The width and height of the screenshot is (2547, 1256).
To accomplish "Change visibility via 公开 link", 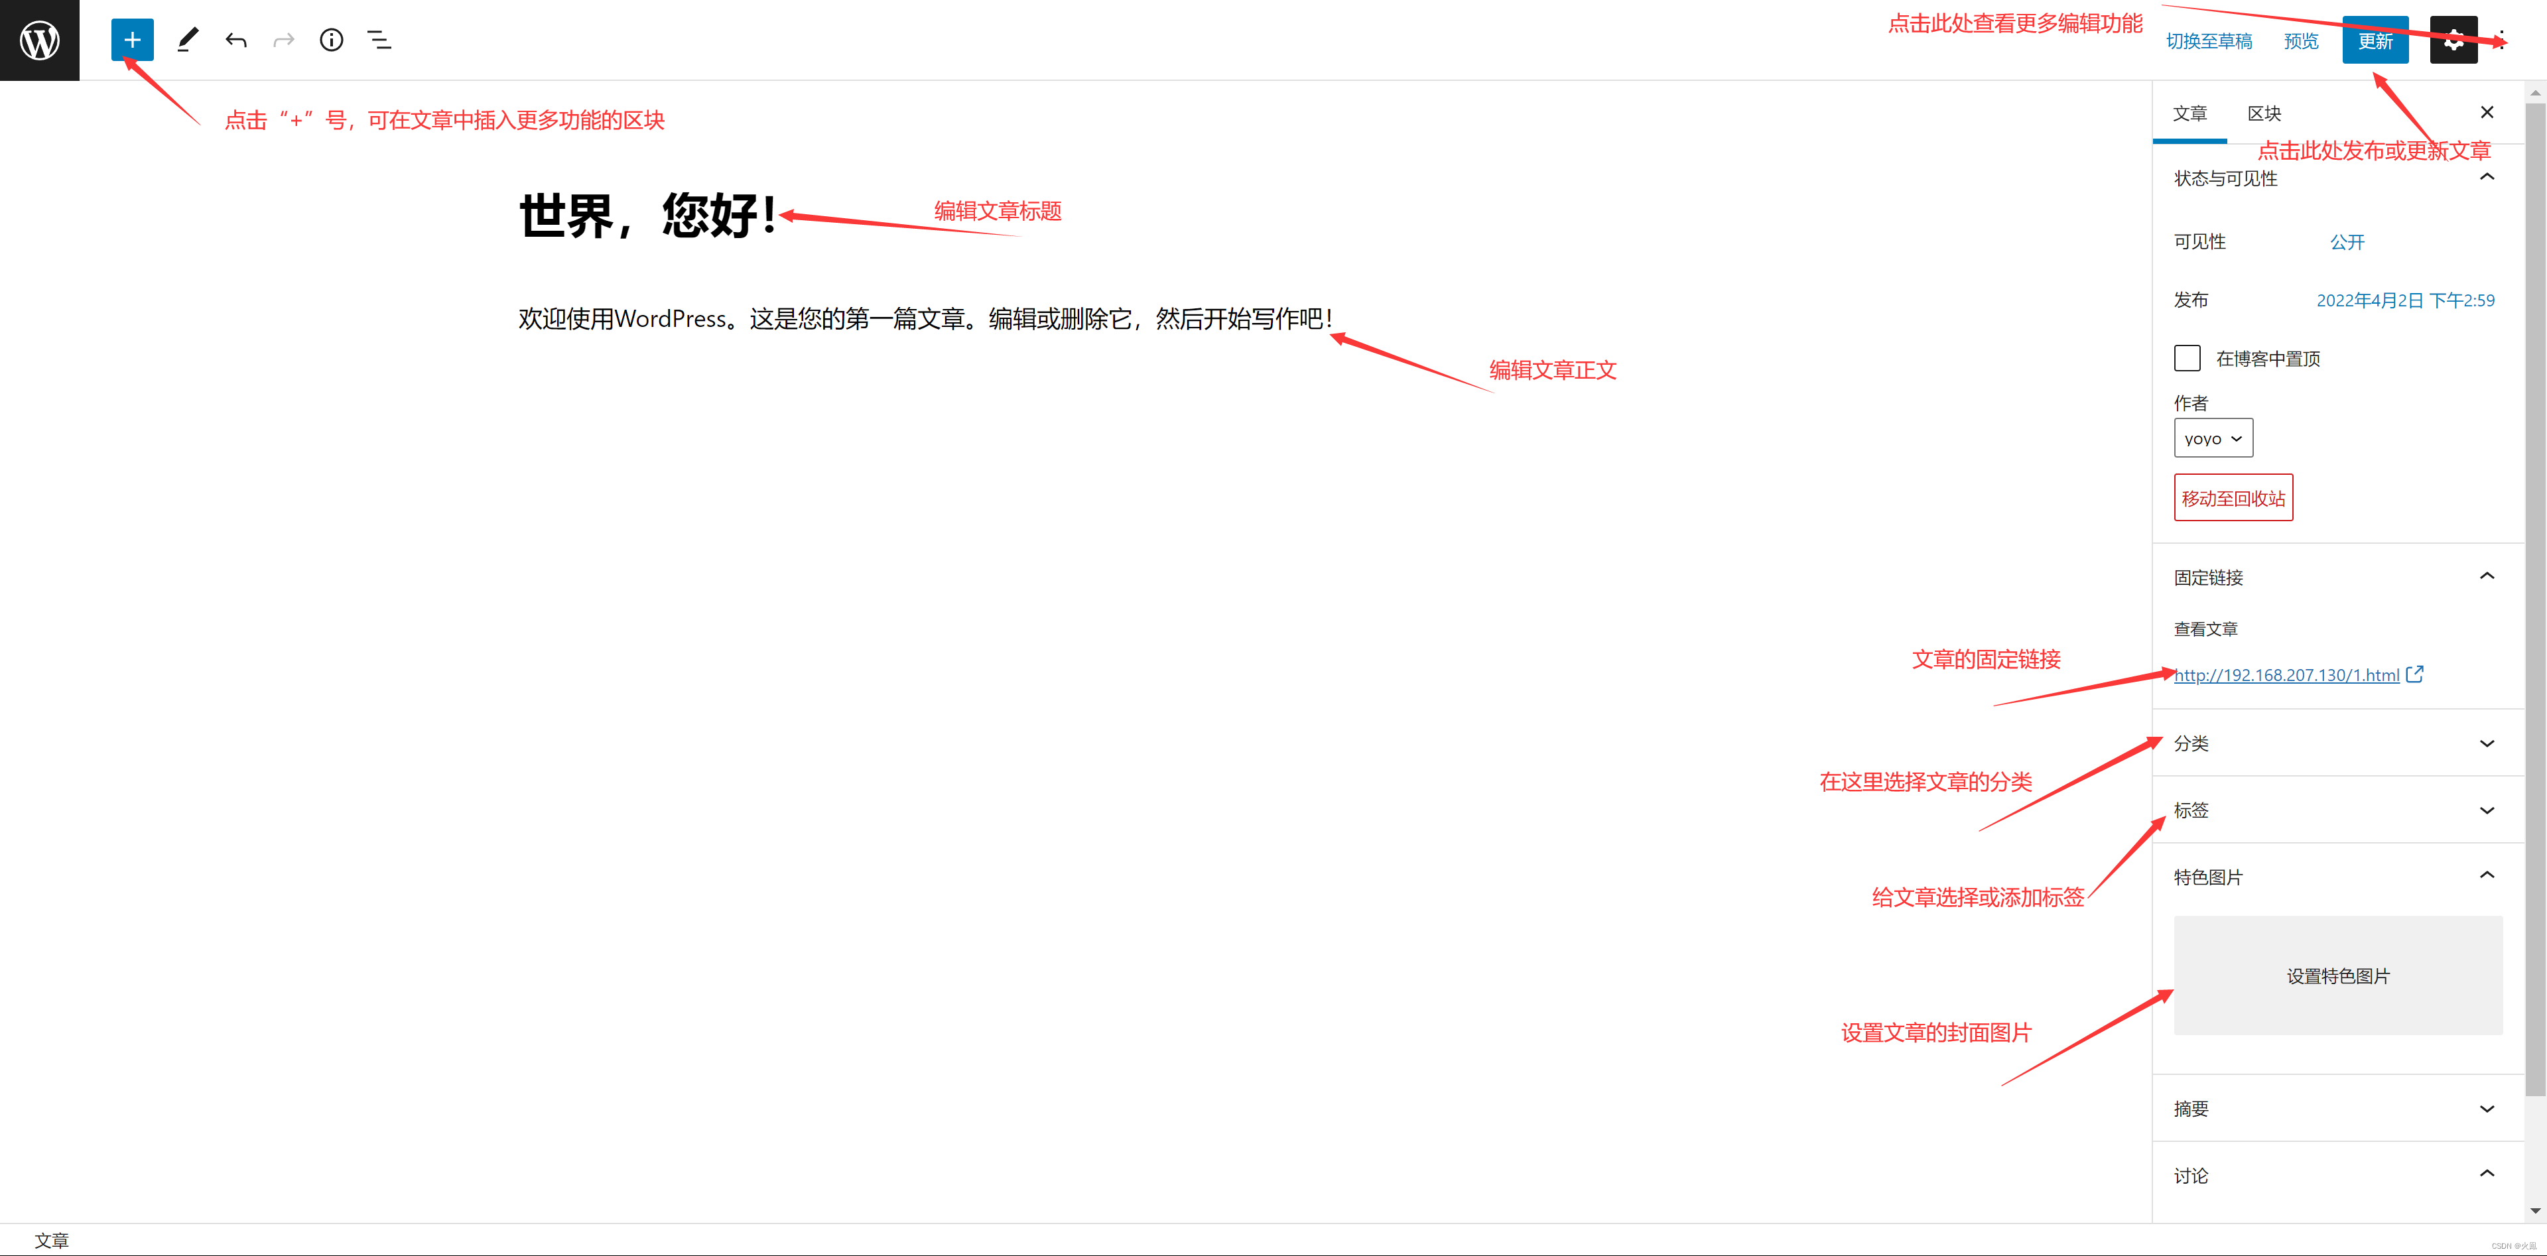I will point(2346,242).
